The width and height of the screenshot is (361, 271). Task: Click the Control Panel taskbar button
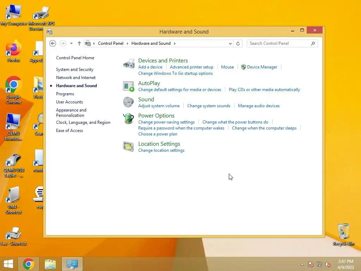pyautogui.click(x=72, y=264)
